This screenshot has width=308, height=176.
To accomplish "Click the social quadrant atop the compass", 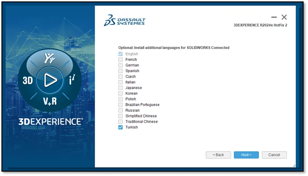I will (50, 59).
